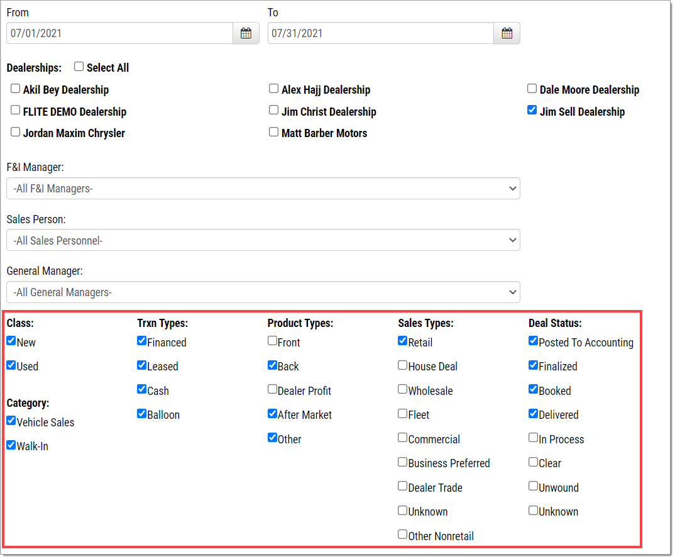This screenshot has width=675, height=559.
Task: Uncheck the Other product type
Action: (272, 438)
